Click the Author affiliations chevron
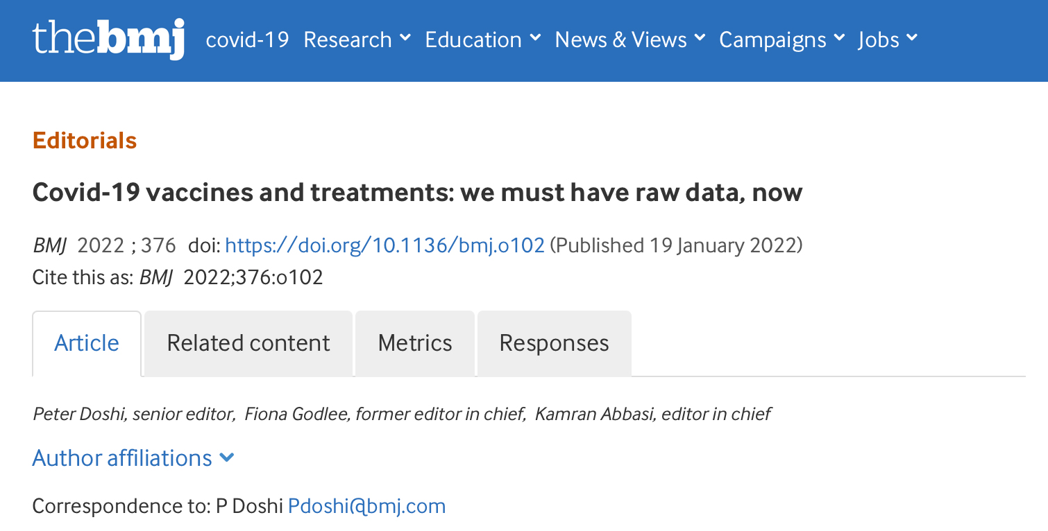Image resolution: width=1048 pixels, height=531 pixels. 227,458
